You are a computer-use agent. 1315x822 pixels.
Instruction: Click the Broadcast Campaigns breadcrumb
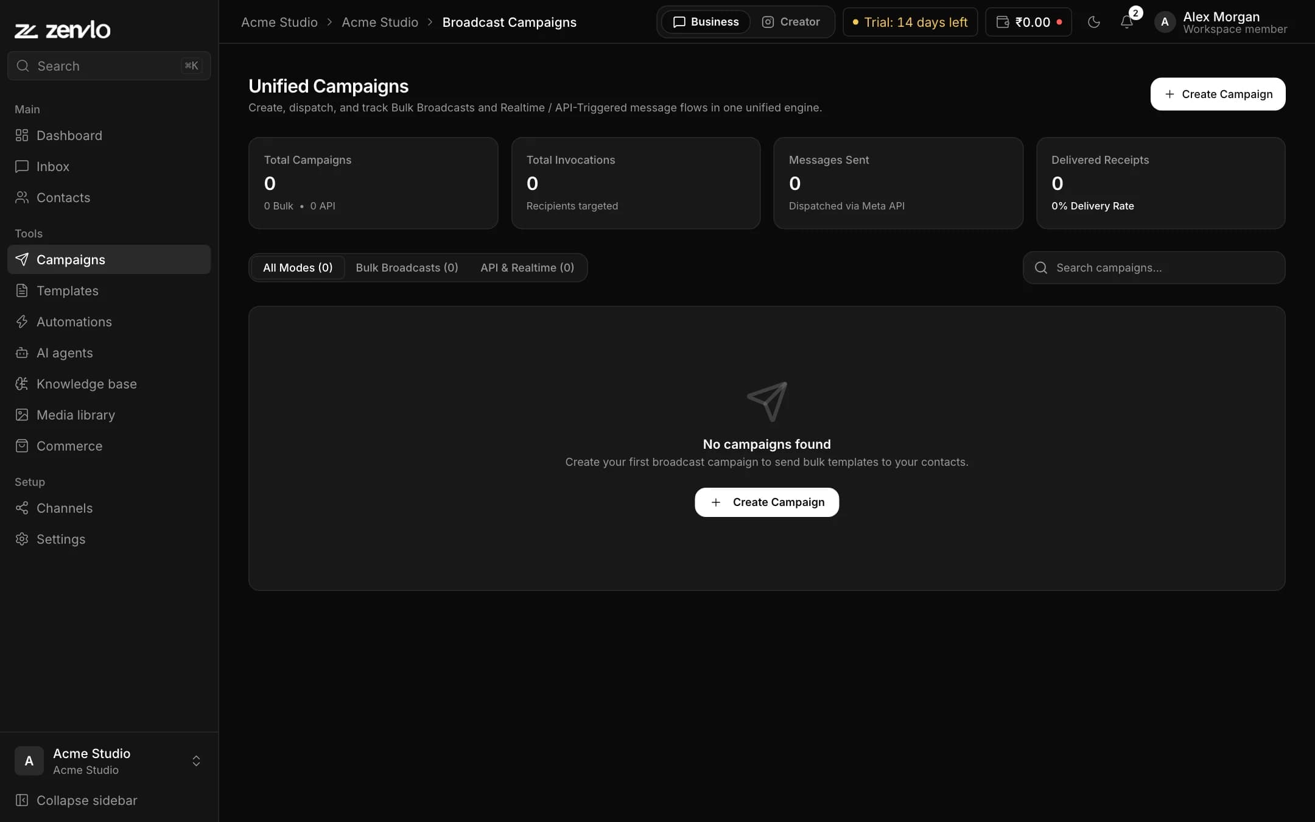509,22
